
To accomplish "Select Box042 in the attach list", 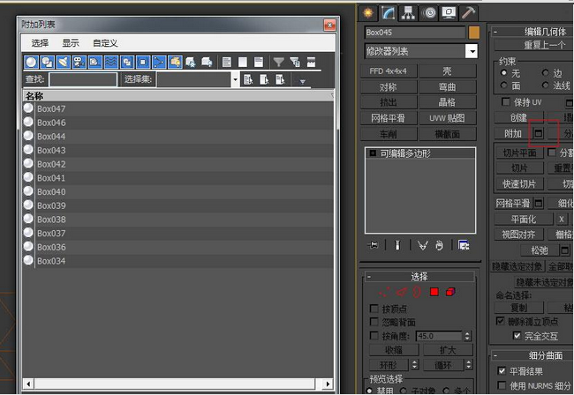I will pos(178,164).
